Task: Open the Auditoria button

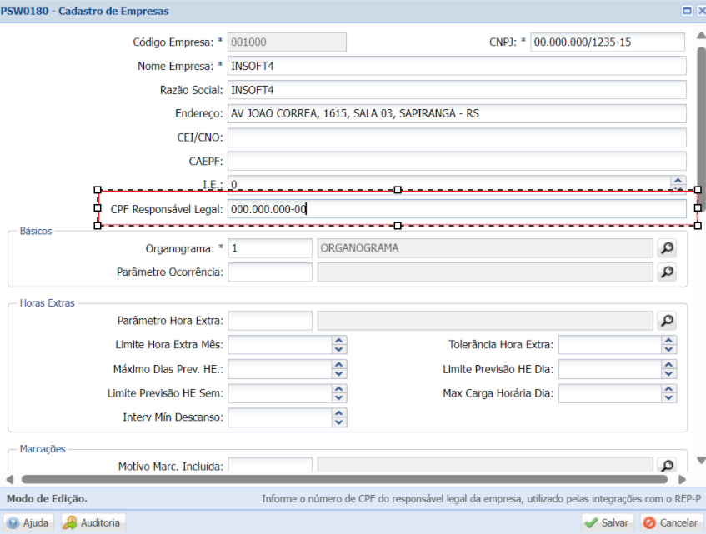Action: click(x=93, y=522)
